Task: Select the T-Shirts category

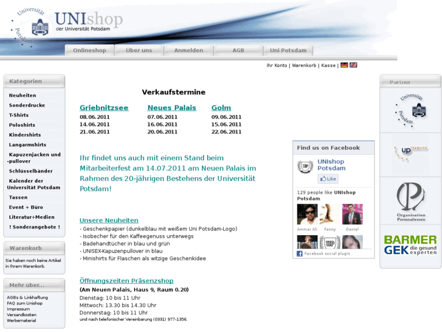Action: tap(19, 115)
